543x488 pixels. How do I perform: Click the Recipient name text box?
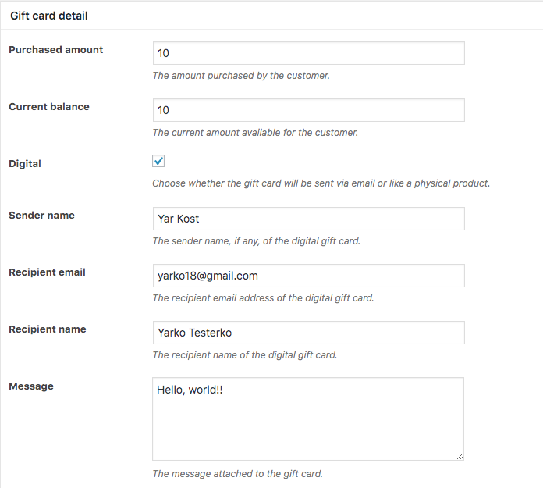[x=308, y=333]
